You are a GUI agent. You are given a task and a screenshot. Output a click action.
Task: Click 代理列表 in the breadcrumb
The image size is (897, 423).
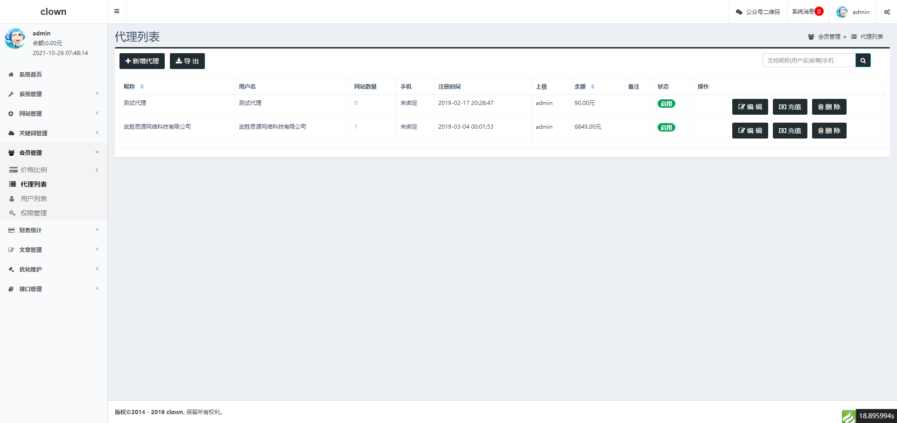pos(871,37)
